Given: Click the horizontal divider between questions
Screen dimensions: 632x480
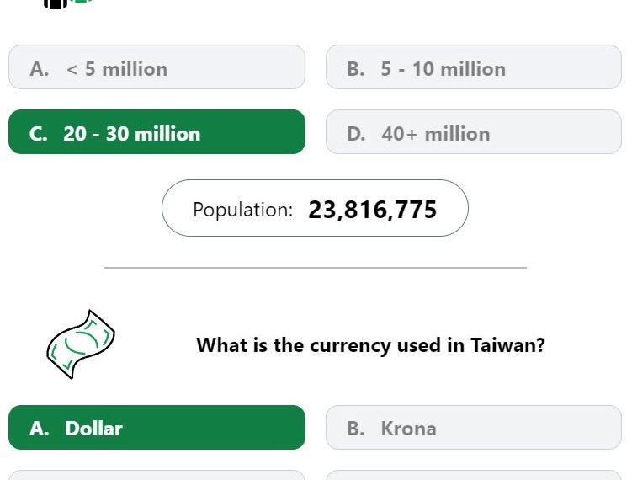Looking at the screenshot, I should point(316,268).
